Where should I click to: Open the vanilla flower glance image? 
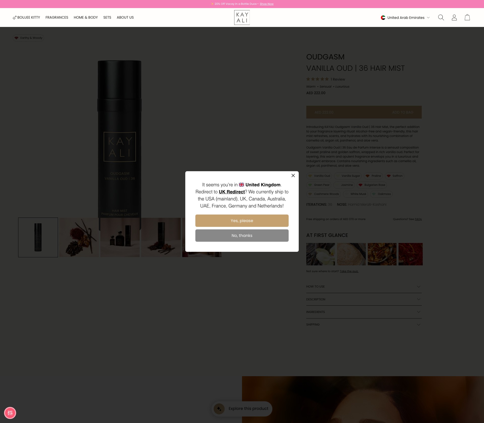click(321, 254)
